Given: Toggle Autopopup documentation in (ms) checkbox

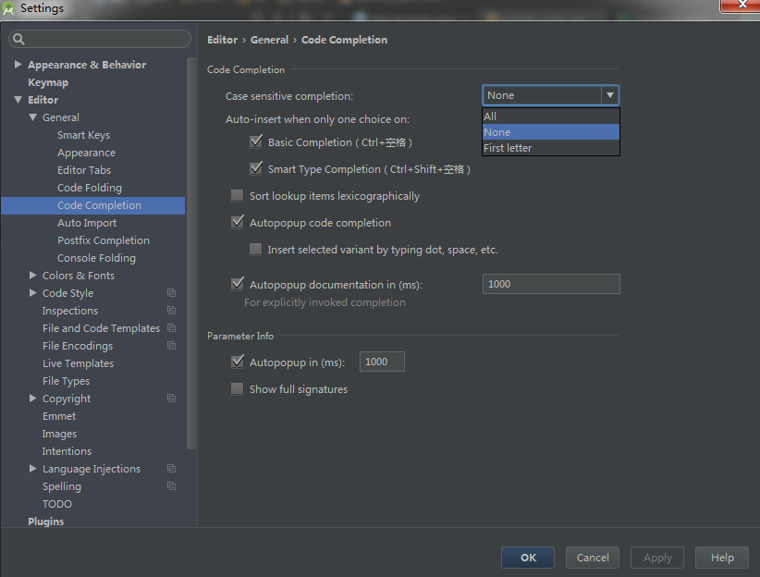Looking at the screenshot, I should click(238, 284).
